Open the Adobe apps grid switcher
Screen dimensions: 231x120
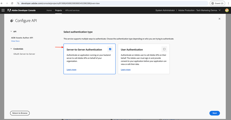(3, 10)
